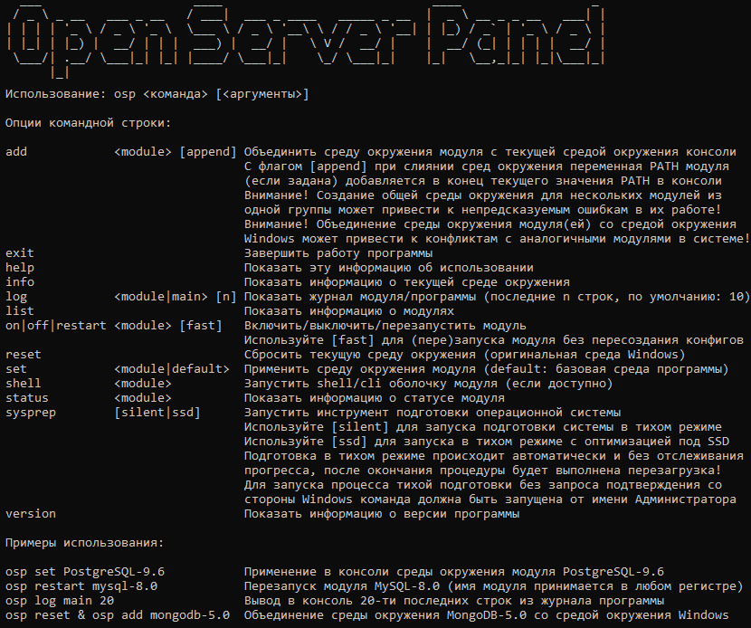751x628 pixels.
Task: Click 'Запустить инструмент подготовки операционной системы' line
Action: pyautogui.click(x=433, y=413)
